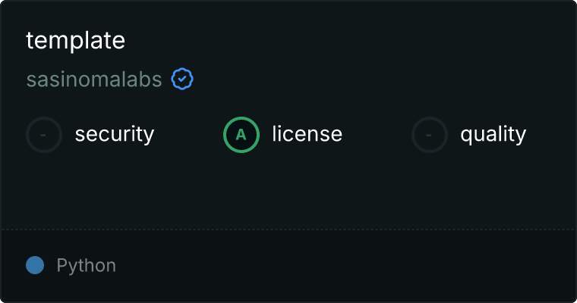Click the dashed divider above Python
577x303 pixels.
click(288, 230)
